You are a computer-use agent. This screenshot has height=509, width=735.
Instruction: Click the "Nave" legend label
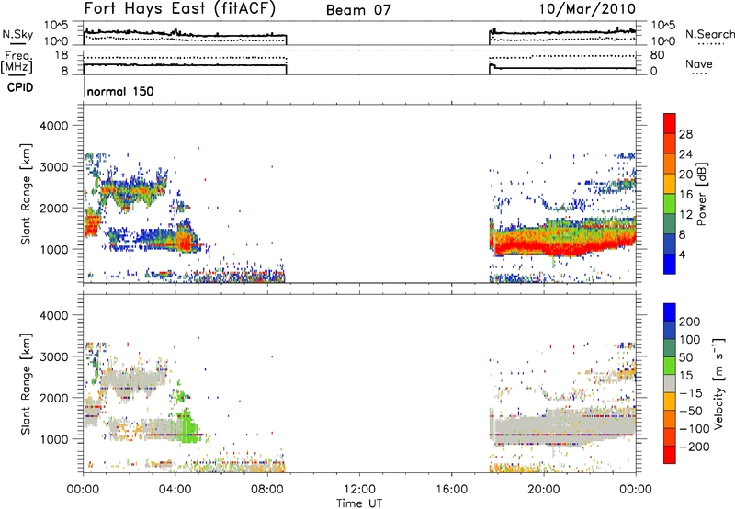(698, 63)
